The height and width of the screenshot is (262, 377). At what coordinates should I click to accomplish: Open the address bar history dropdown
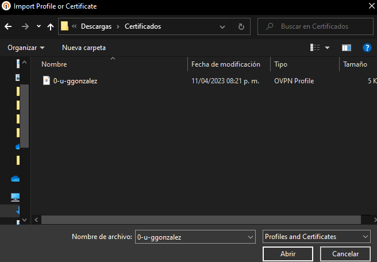222,26
